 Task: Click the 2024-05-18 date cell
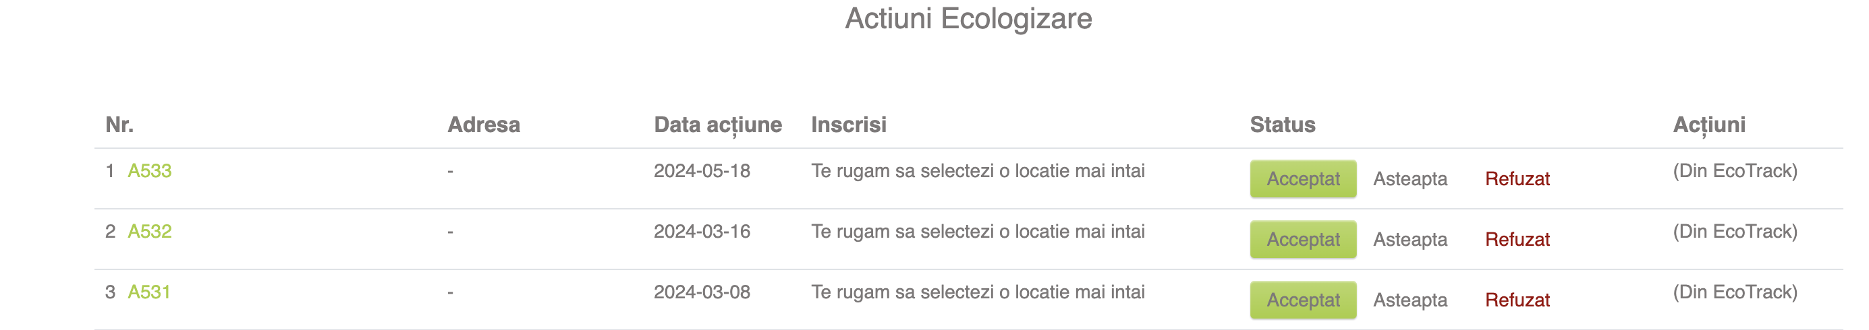(702, 171)
